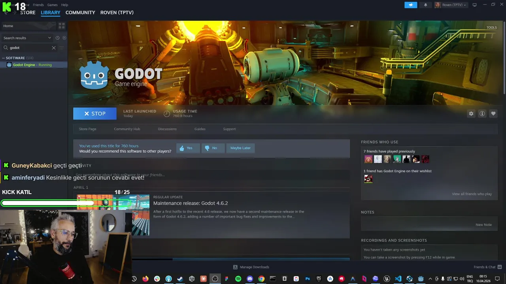The image size is (506, 284).
Task: Stop the running Godot Engine
Action: pos(95,114)
